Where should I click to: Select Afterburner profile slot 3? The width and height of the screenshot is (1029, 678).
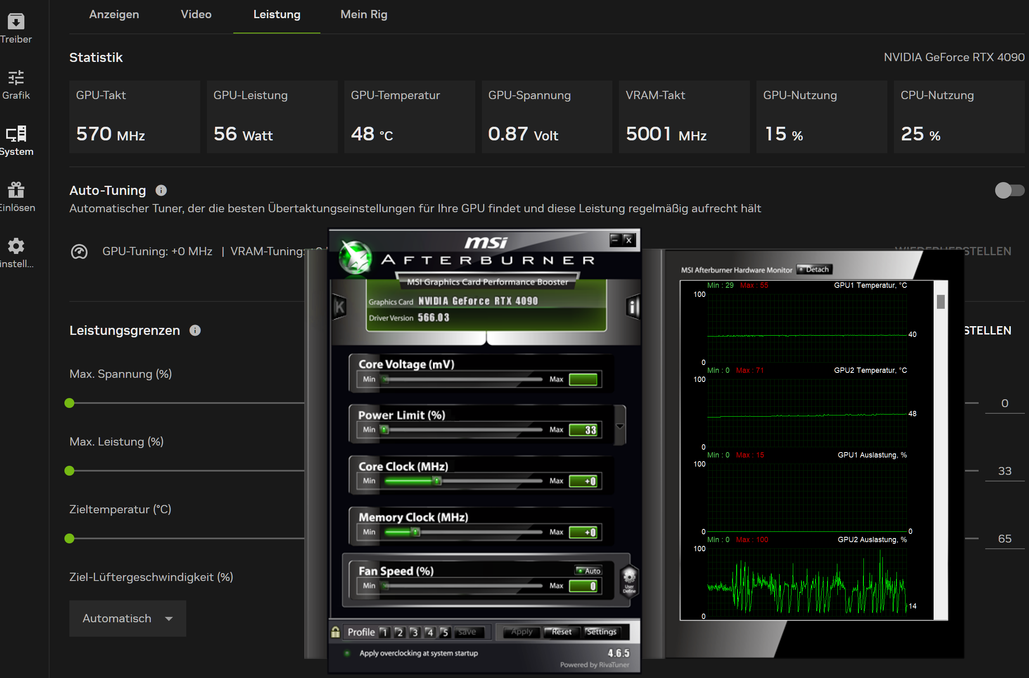[414, 632]
